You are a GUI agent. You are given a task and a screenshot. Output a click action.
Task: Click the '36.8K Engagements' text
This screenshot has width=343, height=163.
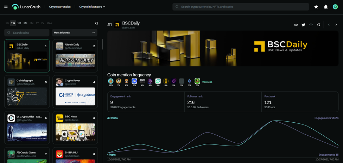pos(123,107)
